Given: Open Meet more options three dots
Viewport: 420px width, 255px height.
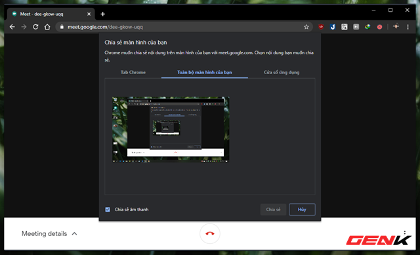Looking at the screenshot, I should click(x=405, y=233).
